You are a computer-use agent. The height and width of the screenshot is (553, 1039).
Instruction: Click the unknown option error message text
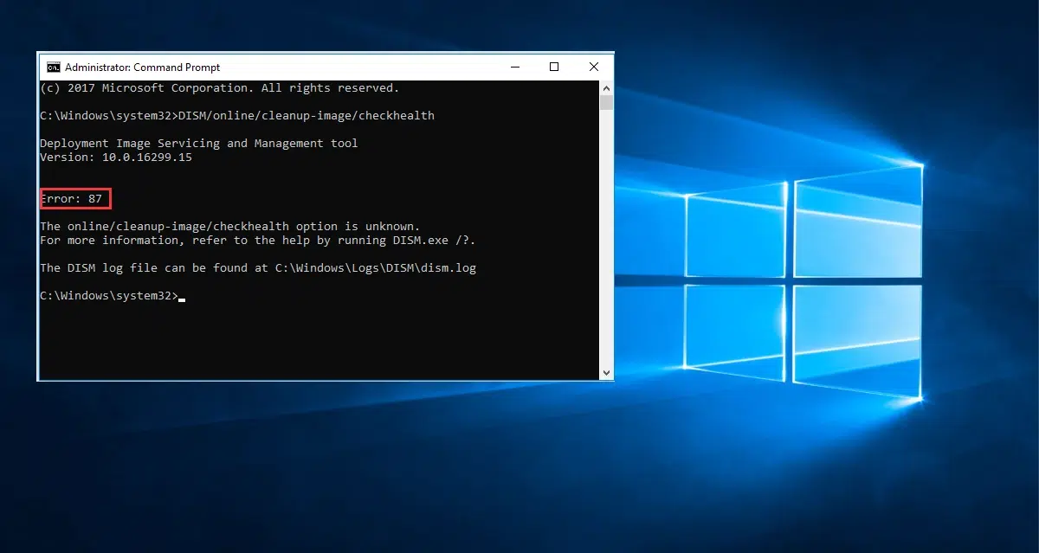click(x=229, y=226)
